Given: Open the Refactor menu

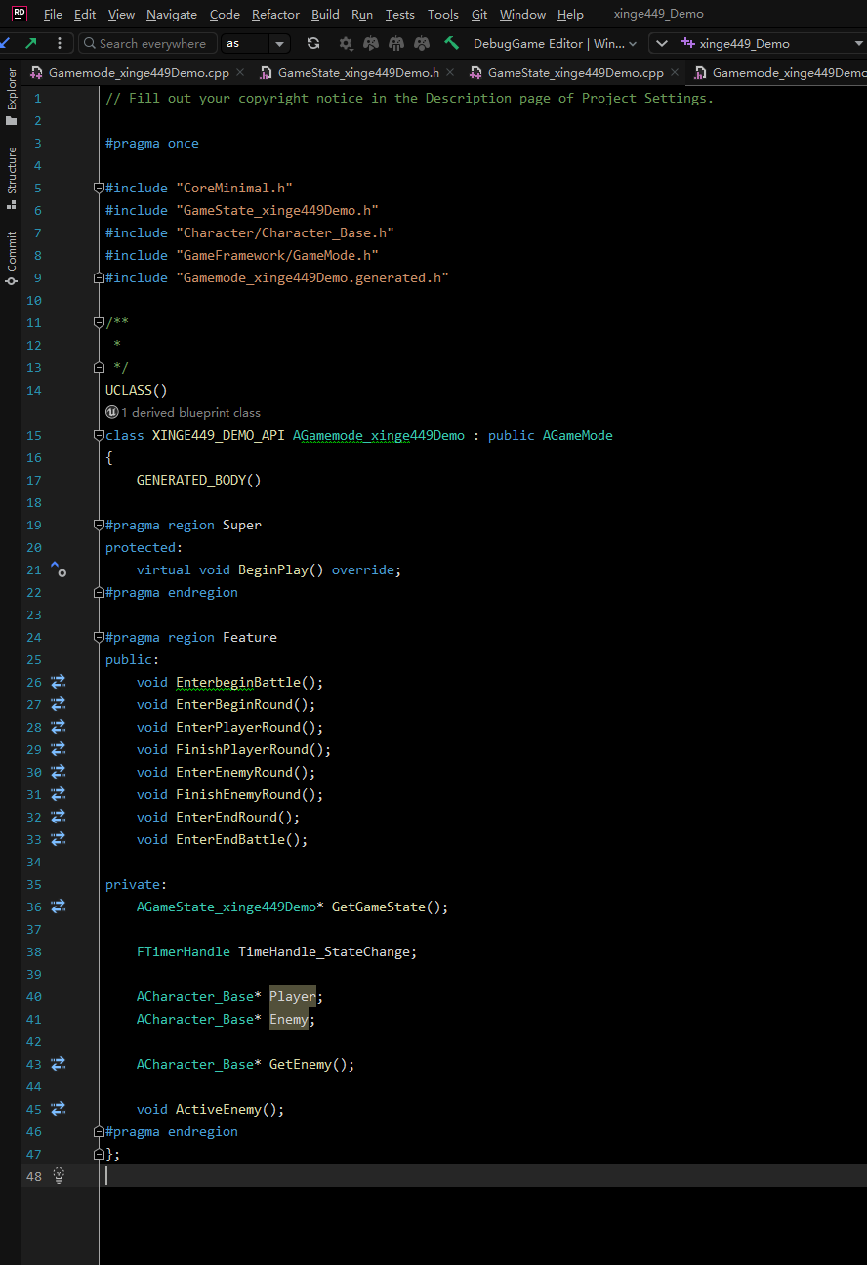Looking at the screenshot, I should point(275,14).
